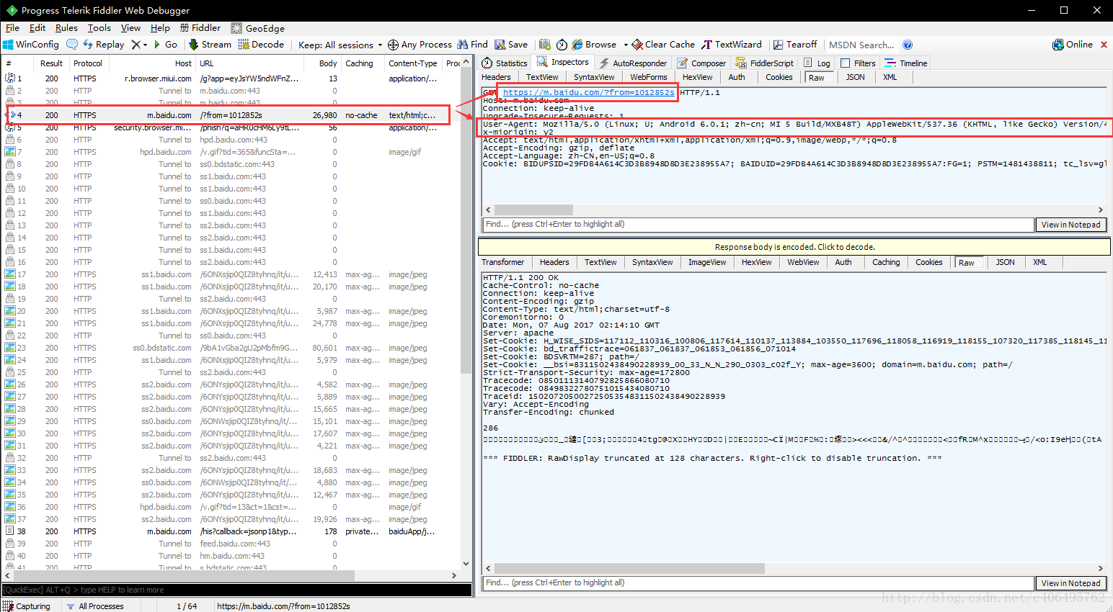Close the toolbar with red X
The width and height of the screenshot is (1113, 612).
coord(1104,45)
